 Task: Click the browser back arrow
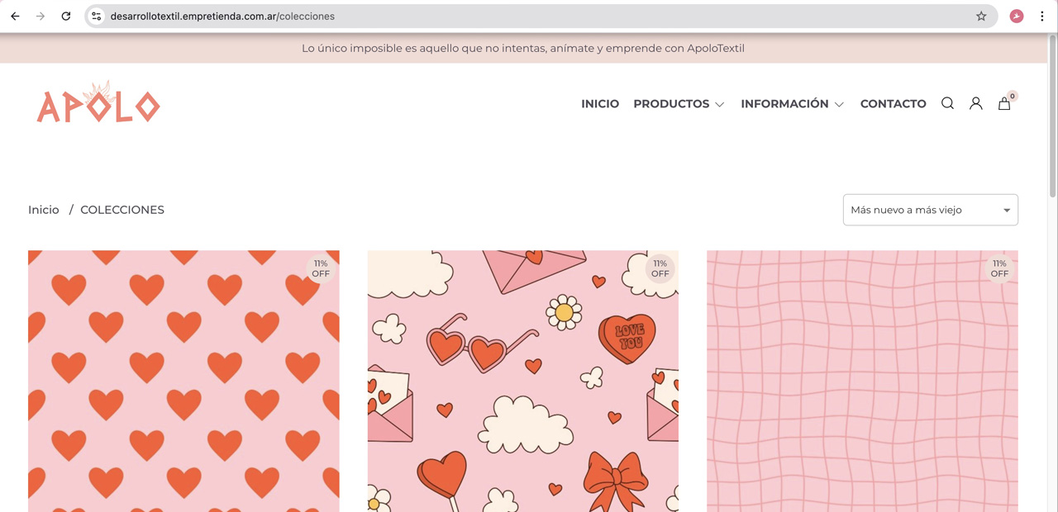click(15, 16)
